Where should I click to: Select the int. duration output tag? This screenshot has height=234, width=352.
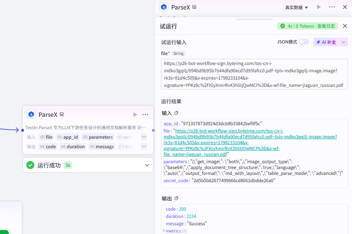click(73, 146)
